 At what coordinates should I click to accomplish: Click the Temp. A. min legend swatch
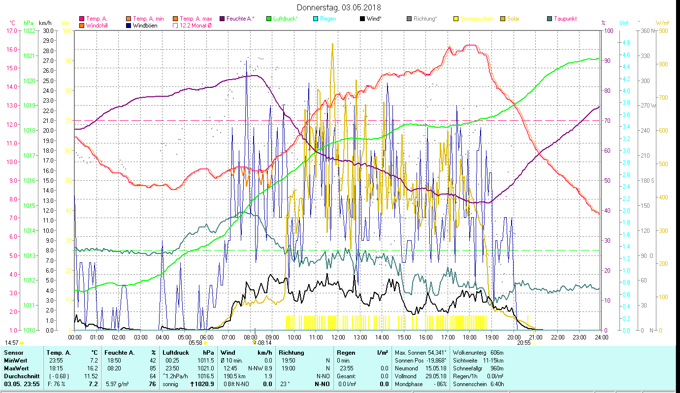(129, 19)
